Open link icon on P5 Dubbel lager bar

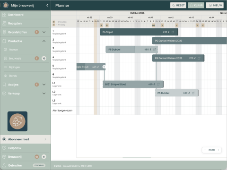click(x=193, y=93)
